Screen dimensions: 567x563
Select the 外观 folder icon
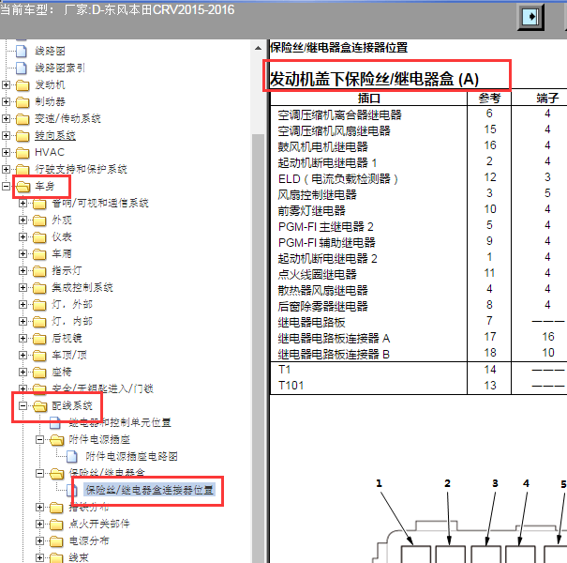[x=39, y=221]
